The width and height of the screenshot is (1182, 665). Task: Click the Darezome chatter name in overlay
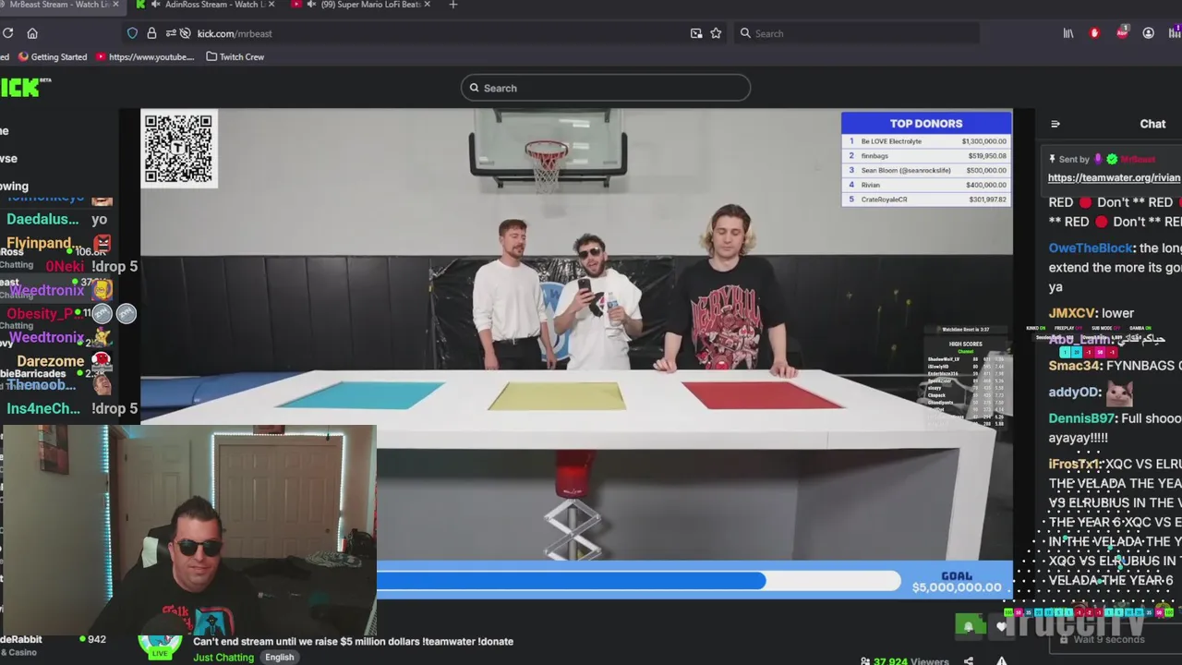(x=50, y=361)
